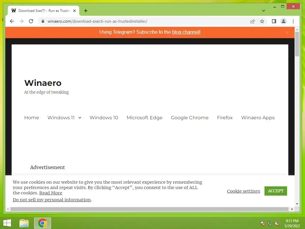Open the Firefox menu item
This screenshot has height=229, width=305.
click(225, 117)
